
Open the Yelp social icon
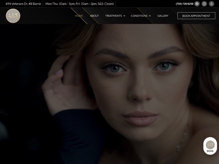(x=212, y=4)
